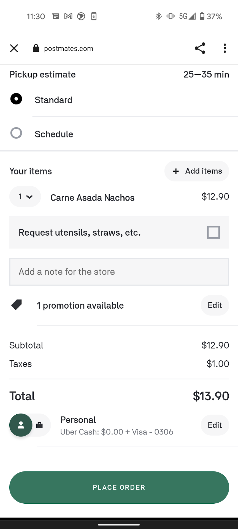
Task: Tap the Carne Asada Nachos item name
Action: (x=92, y=198)
